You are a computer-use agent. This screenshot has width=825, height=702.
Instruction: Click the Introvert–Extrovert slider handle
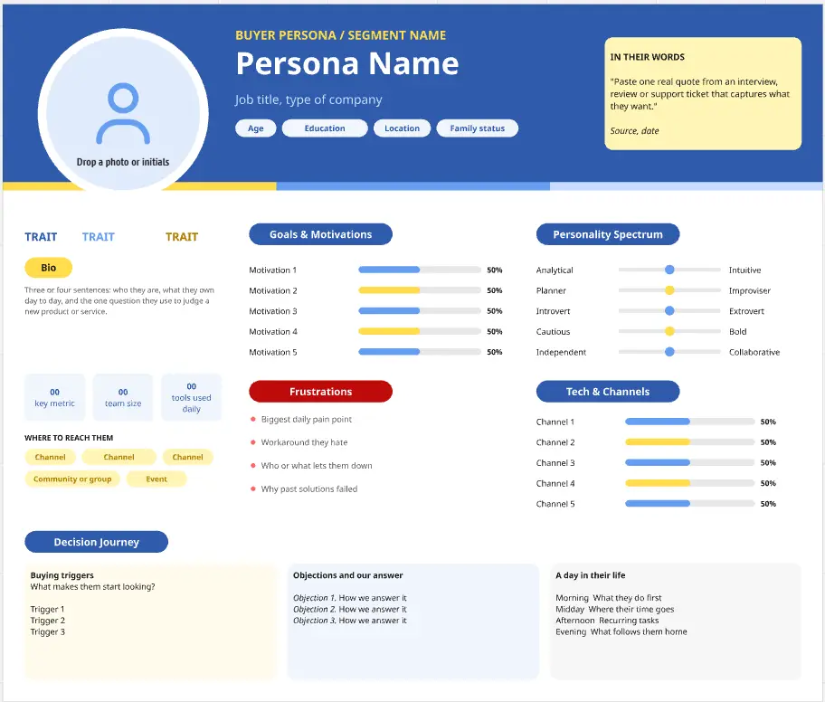[669, 311]
